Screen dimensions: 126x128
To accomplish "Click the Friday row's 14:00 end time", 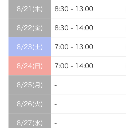I will (x=84, y=28).
